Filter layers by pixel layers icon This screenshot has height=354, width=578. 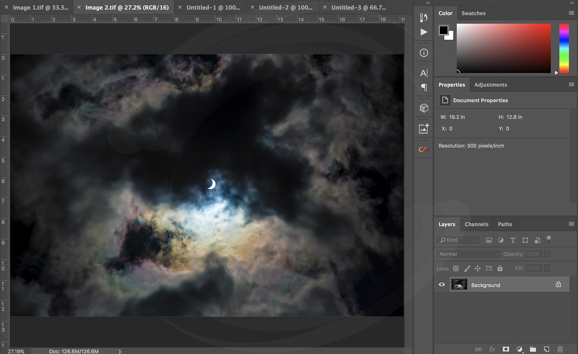pyautogui.click(x=489, y=240)
